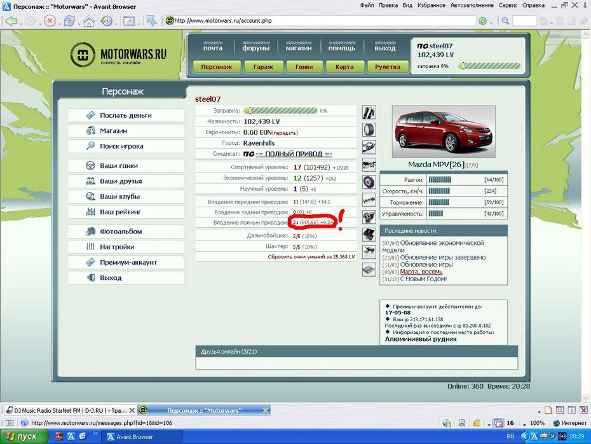Open the blue motor part icon
The image size is (591, 444).
pos(369,252)
